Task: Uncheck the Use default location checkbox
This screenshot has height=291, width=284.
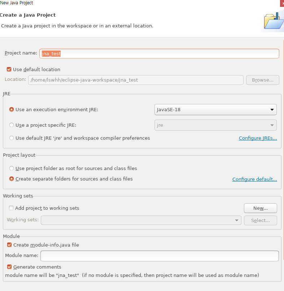Action: pos(9,69)
